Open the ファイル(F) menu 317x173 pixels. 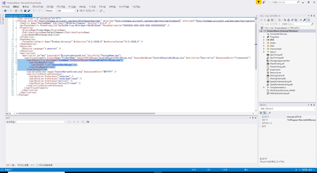coord(6,7)
